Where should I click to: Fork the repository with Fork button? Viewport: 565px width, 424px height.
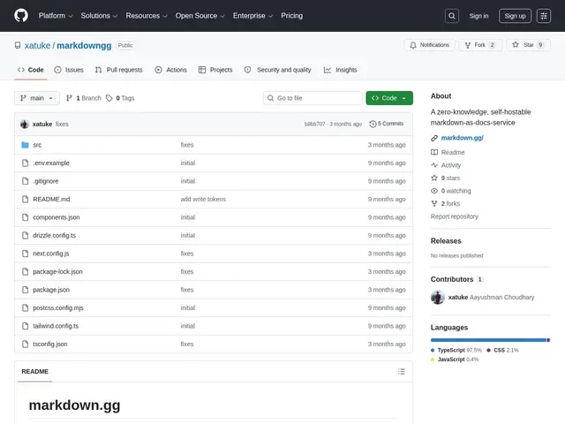pos(480,45)
